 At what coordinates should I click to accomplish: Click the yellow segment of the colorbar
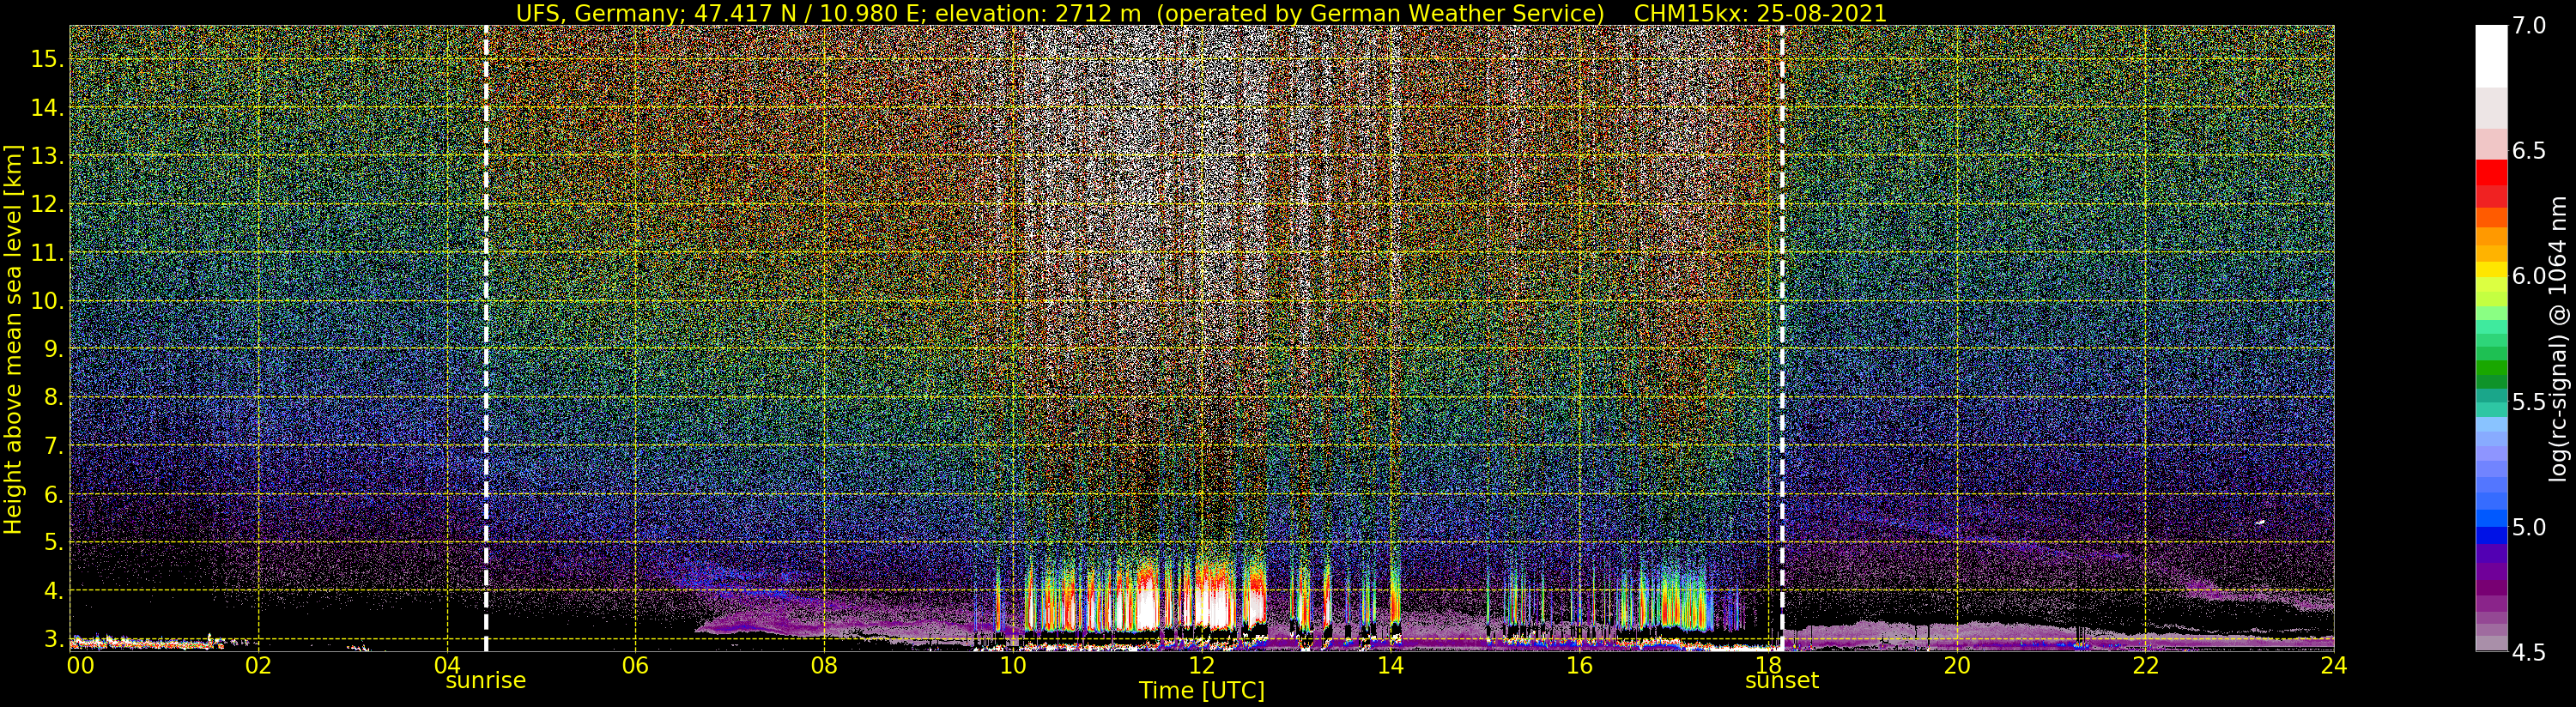[2491, 268]
